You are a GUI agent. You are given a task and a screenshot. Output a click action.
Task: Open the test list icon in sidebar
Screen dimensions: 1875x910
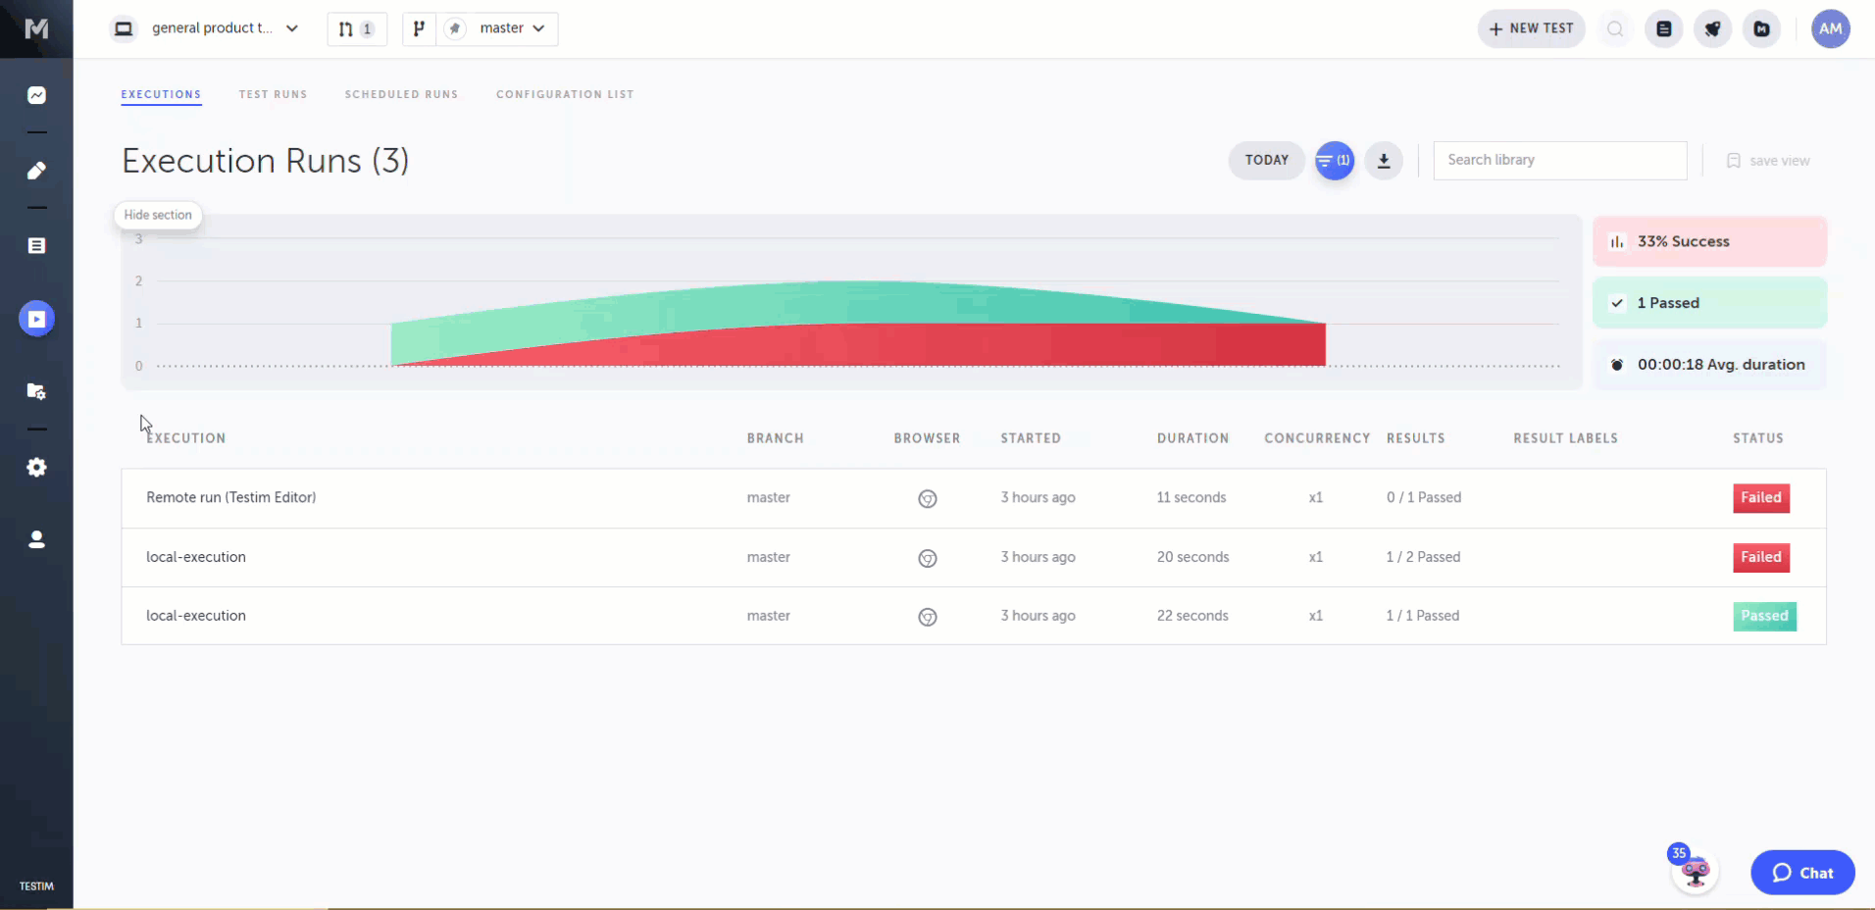36,245
